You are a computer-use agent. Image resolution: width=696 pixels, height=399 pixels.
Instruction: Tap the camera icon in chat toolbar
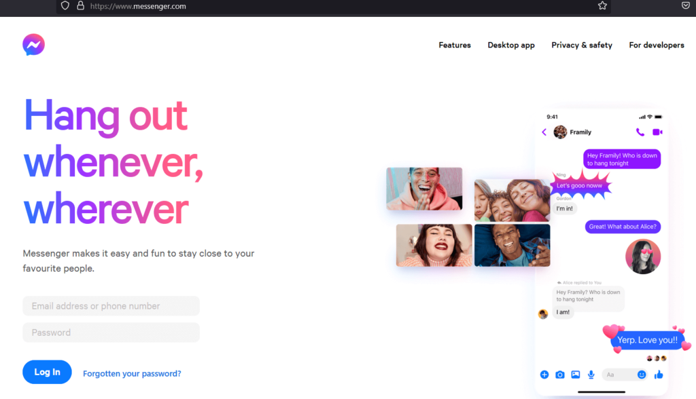coord(560,375)
